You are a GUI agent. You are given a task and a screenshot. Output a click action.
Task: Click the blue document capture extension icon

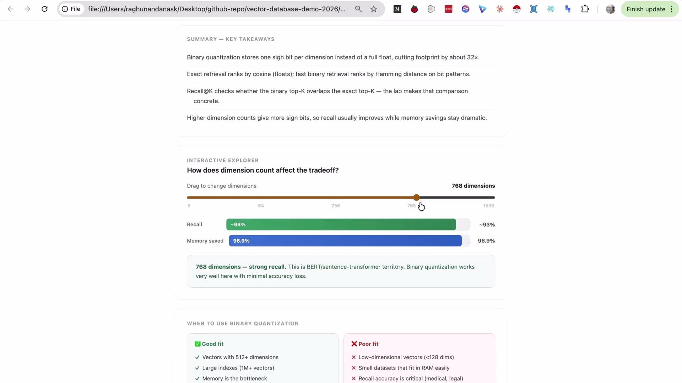[x=534, y=9]
